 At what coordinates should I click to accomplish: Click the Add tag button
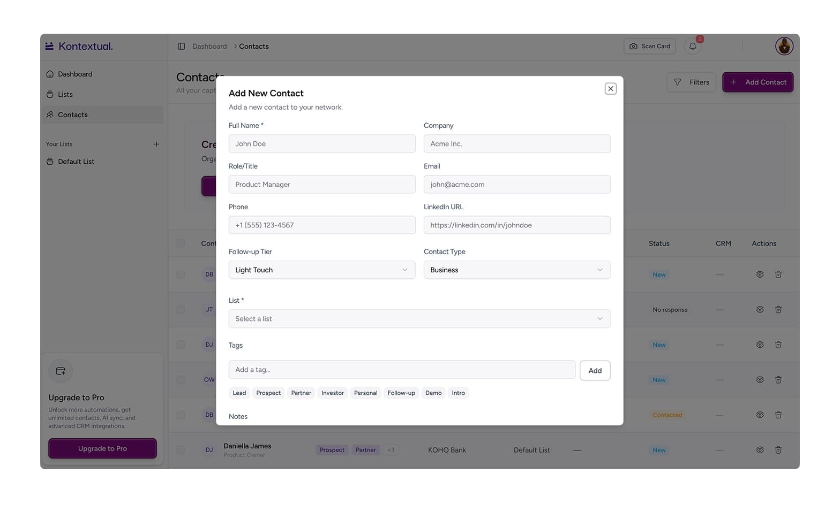(x=595, y=370)
